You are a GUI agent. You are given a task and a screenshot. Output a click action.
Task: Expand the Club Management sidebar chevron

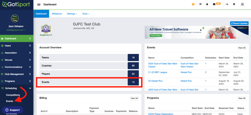coord(30,74)
